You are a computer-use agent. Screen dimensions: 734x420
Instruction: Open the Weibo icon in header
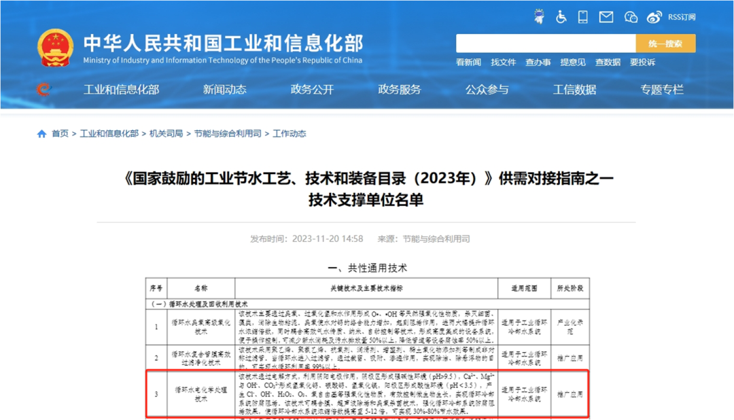click(x=654, y=17)
